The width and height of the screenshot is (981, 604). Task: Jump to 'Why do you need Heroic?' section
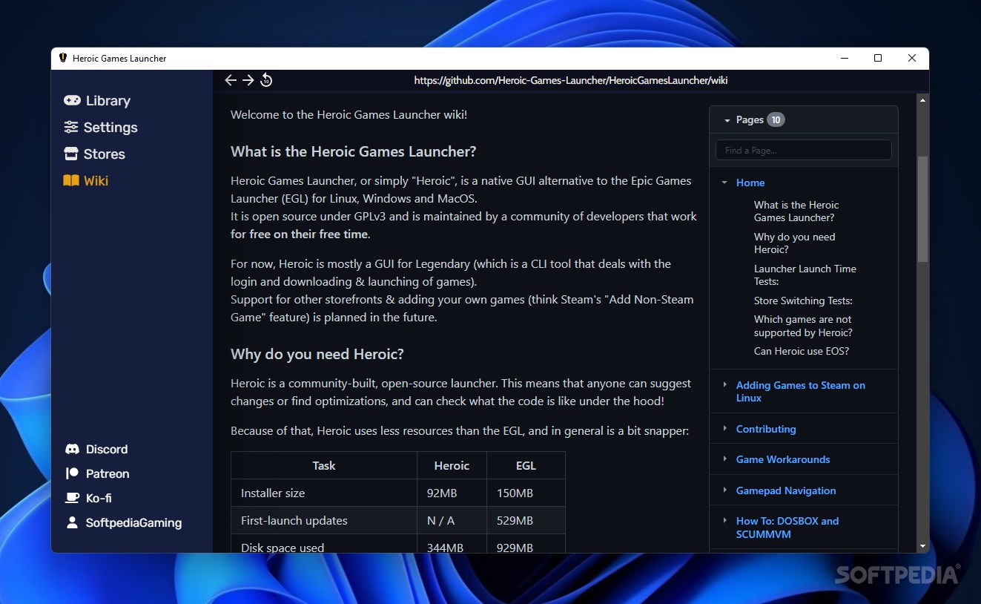(794, 243)
